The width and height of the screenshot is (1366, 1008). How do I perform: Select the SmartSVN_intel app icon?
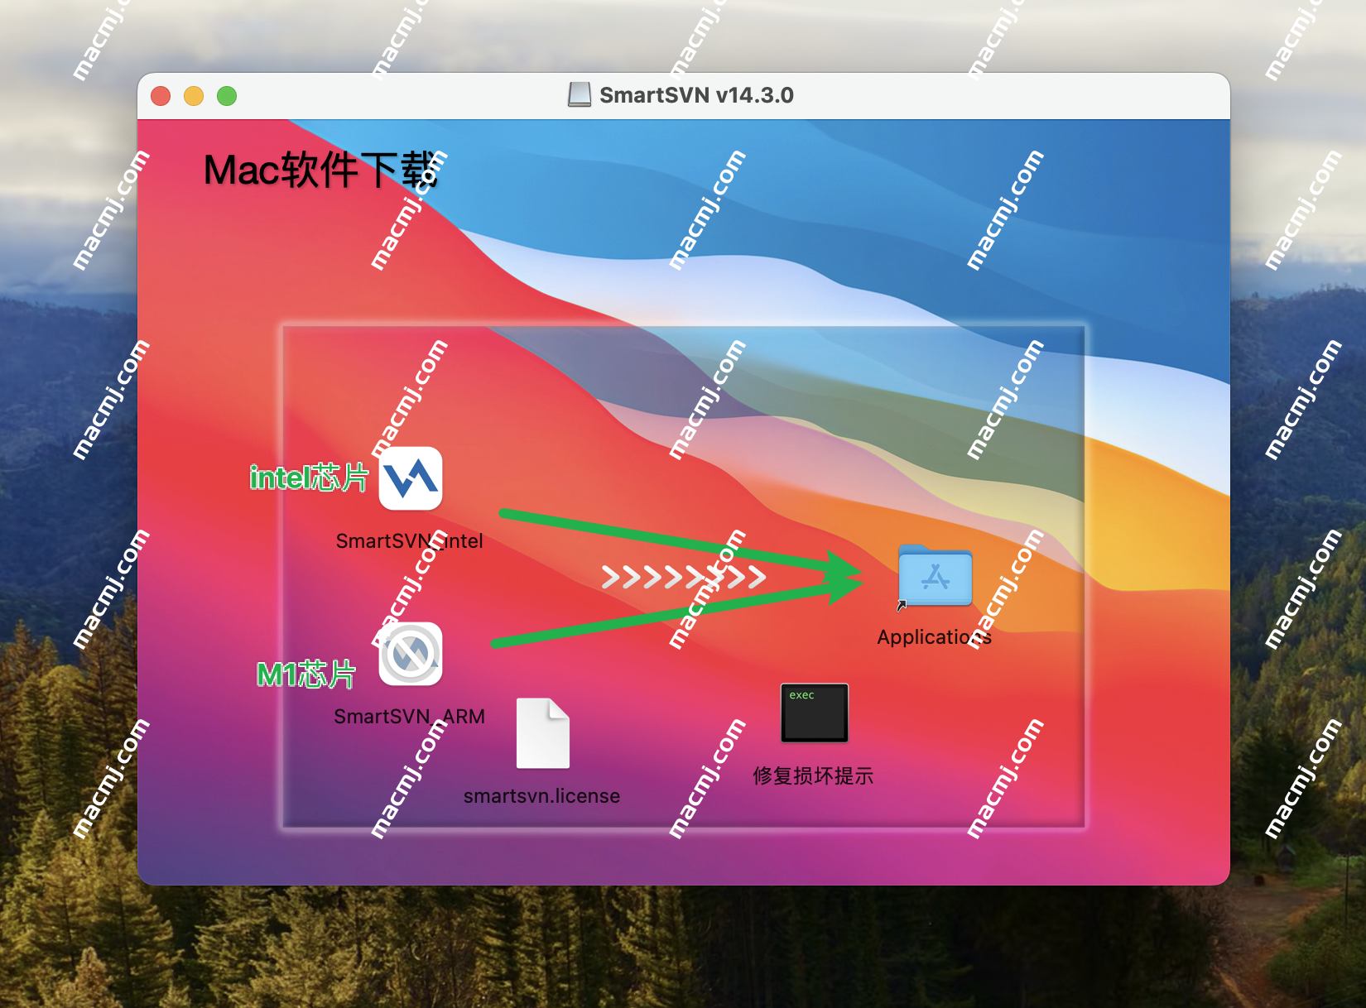point(411,478)
